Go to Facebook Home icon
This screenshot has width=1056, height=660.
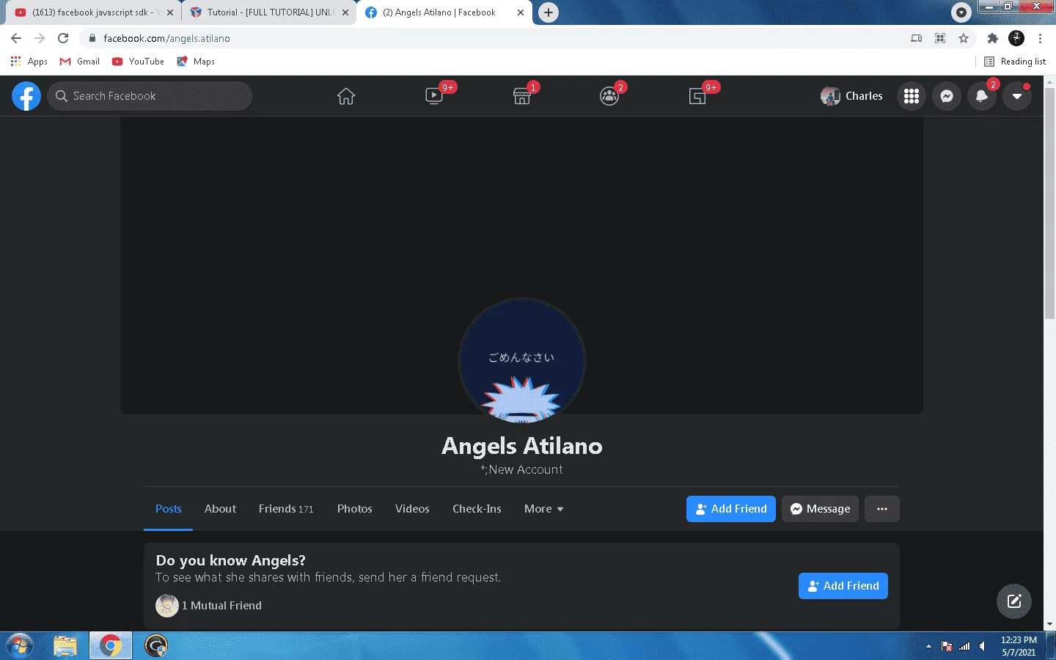(x=346, y=96)
